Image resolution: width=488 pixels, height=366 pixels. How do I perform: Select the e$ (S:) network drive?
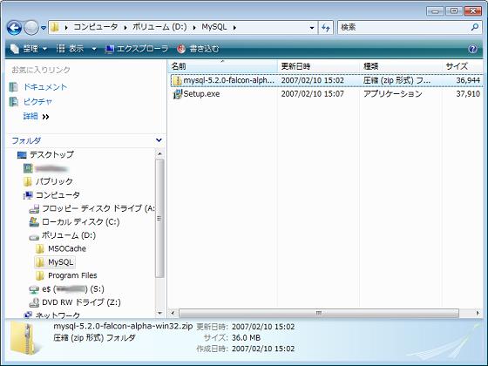click(x=73, y=289)
